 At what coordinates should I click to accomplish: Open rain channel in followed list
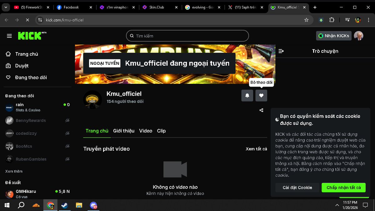click(x=37, y=107)
